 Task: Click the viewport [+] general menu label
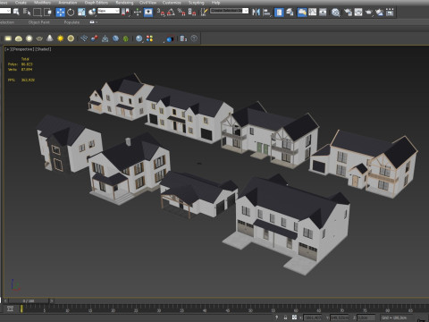pyautogui.click(x=7, y=49)
